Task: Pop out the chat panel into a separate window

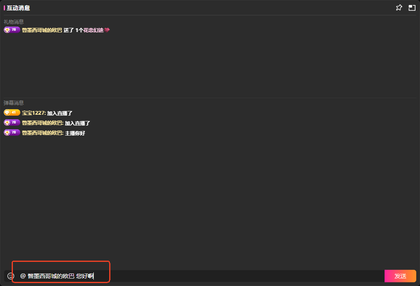Action: (x=412, y=7)
